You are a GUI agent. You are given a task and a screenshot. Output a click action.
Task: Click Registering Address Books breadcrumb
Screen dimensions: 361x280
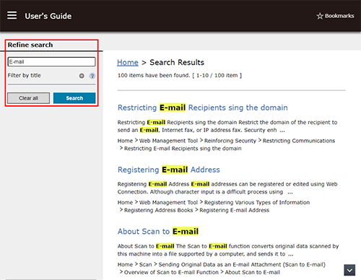pyautogui.click(x=158, y=210)
